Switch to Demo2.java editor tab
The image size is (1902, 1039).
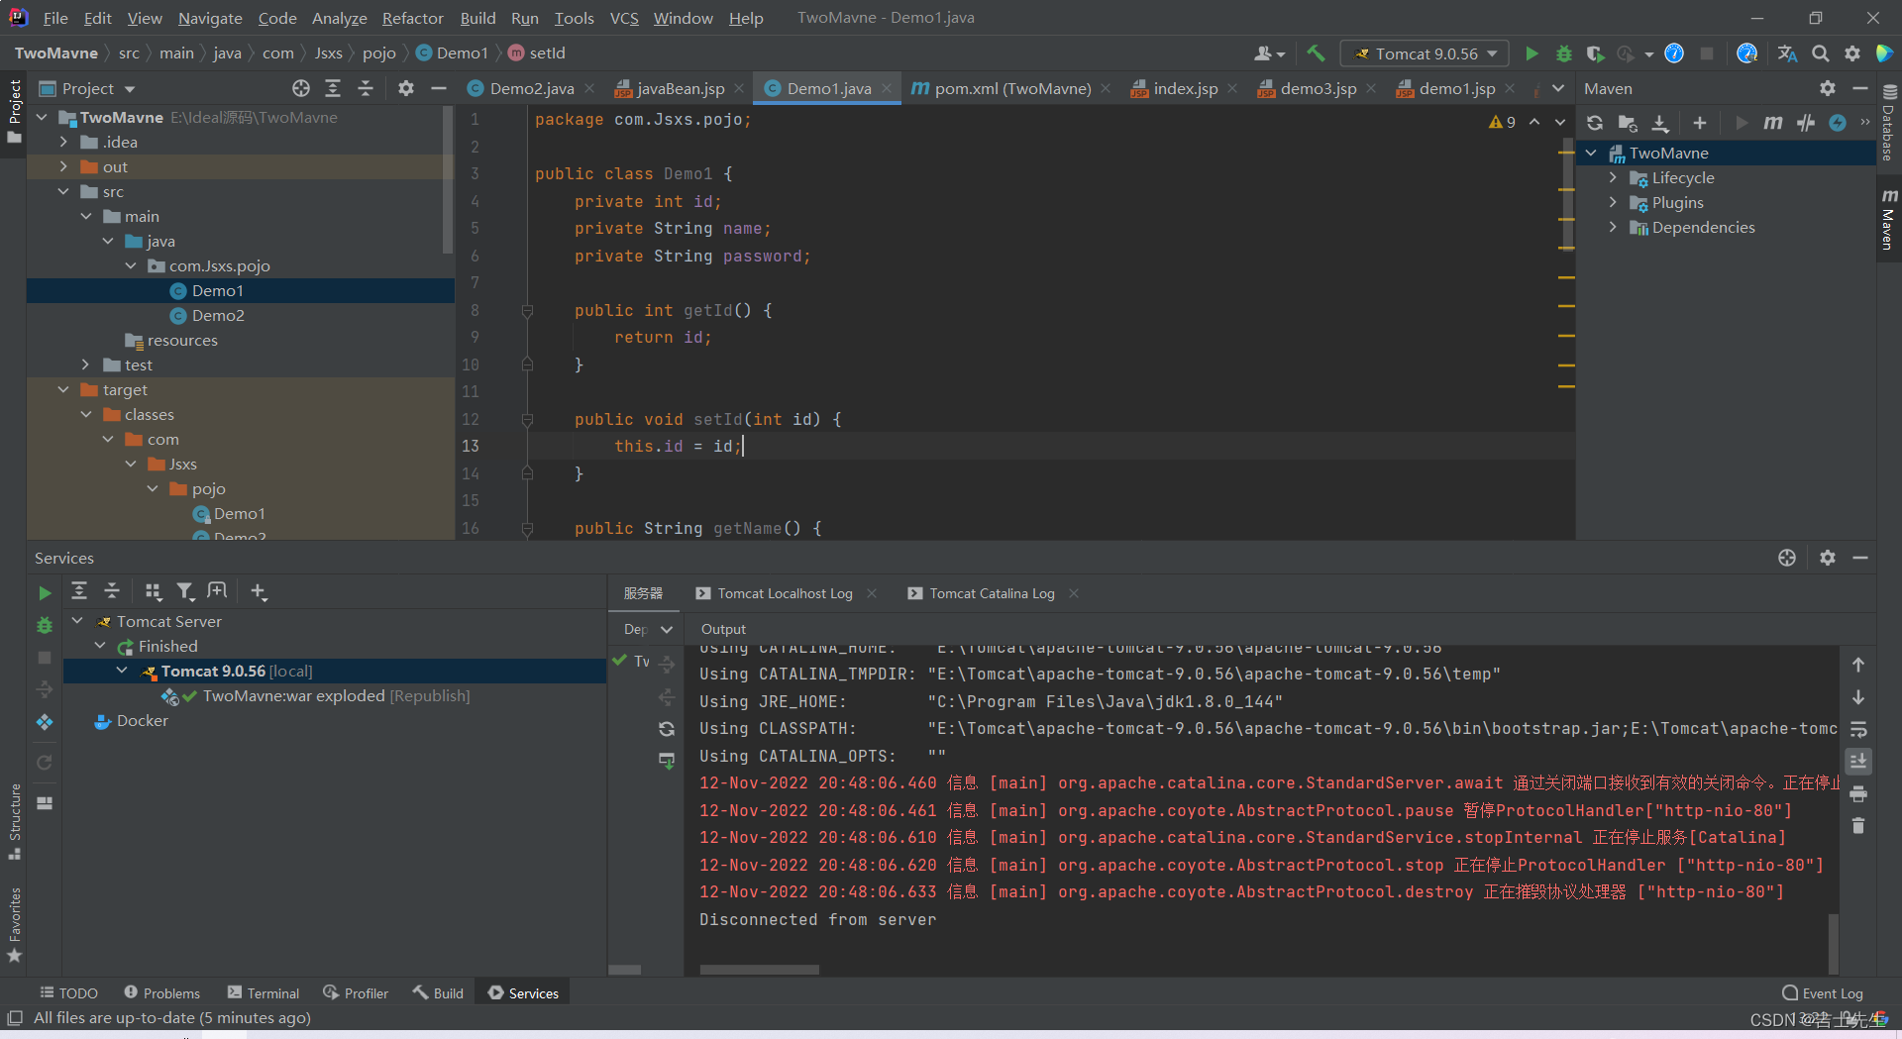(x=531, y=88)
